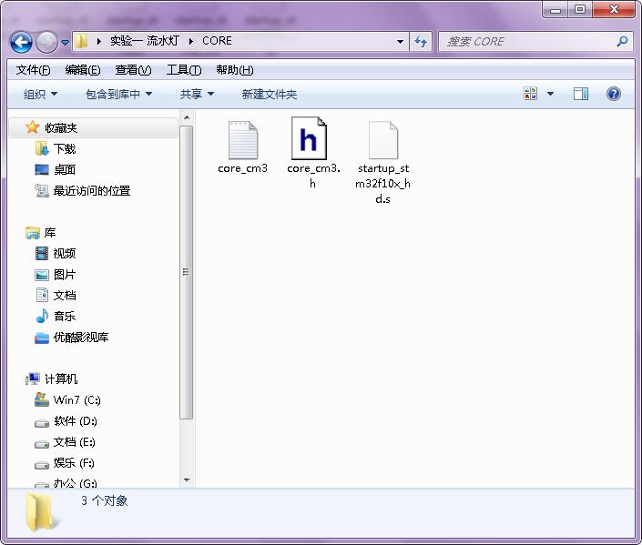
Task: Click the 桌面 monitor icon
Action: 42,170
